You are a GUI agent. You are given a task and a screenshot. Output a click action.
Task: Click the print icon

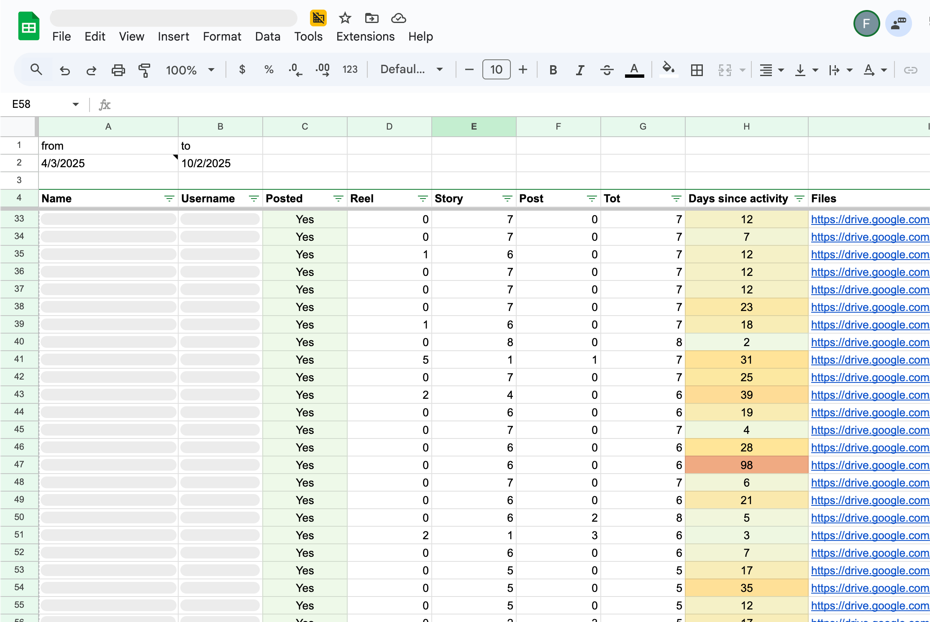(x=118, y=70)
